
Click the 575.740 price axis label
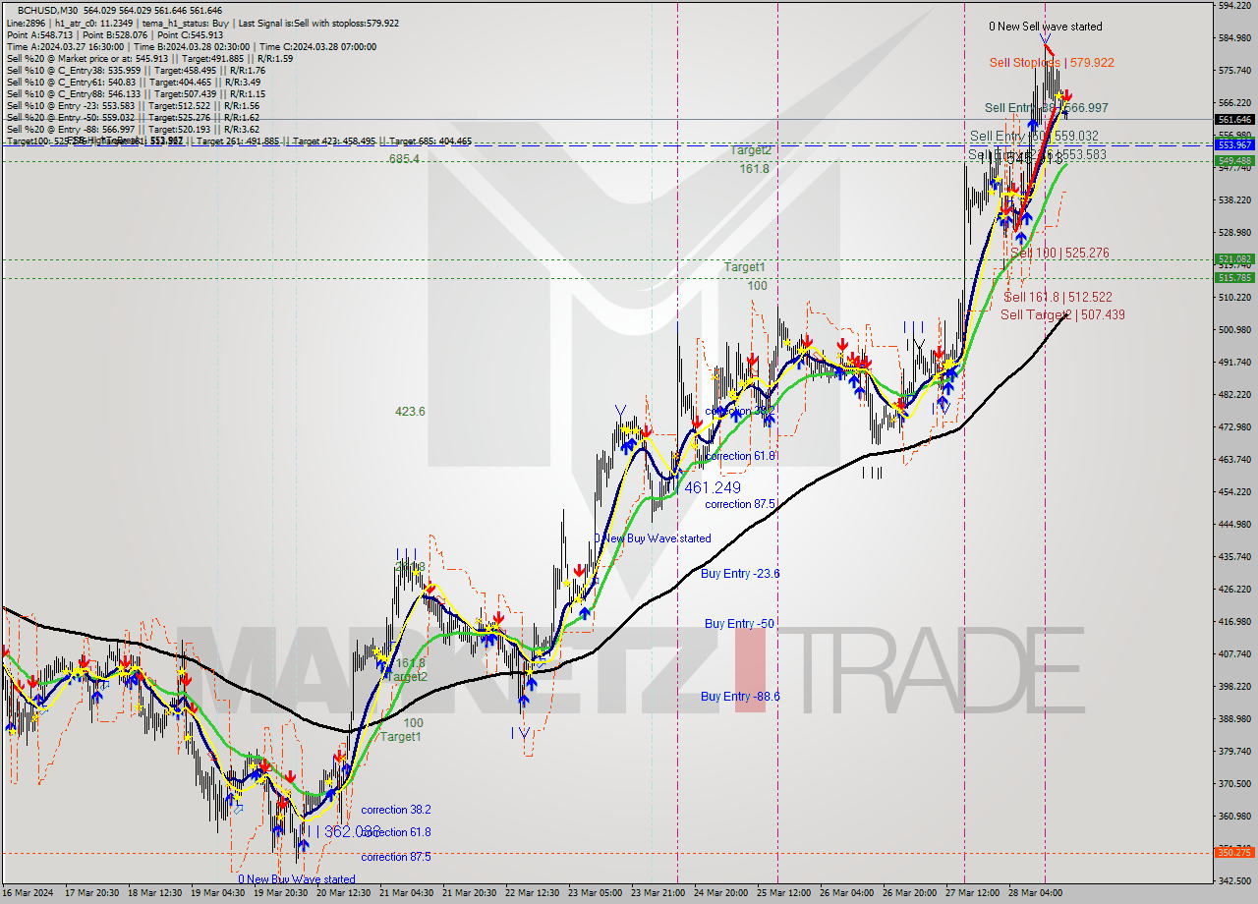coord(1235,71)
